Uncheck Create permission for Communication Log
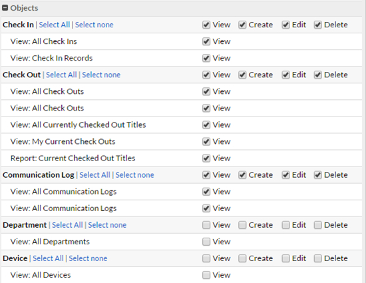Viewport: 366px width, 283px height. (242, 175)
